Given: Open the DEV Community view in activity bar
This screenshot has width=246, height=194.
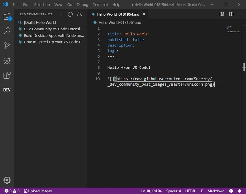Looking at the screenshot, I should [7, 90].
